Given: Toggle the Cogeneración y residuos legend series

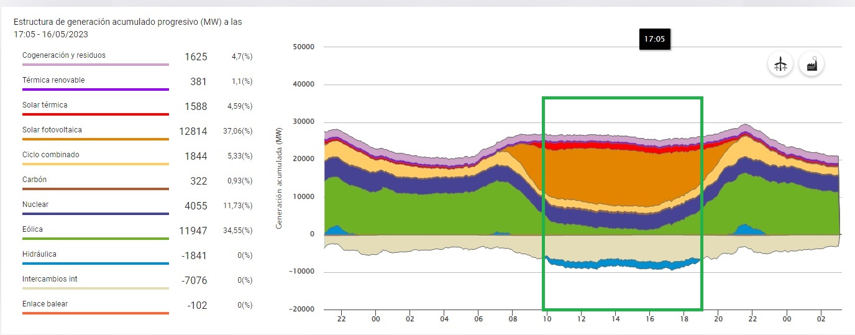Looking at the screenshot, I should pyautogui.click(x=64, y=55).
